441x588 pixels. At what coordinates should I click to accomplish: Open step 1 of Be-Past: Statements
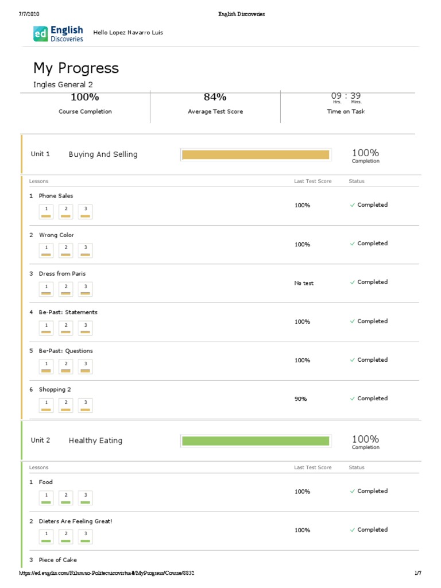coord(47,328)
